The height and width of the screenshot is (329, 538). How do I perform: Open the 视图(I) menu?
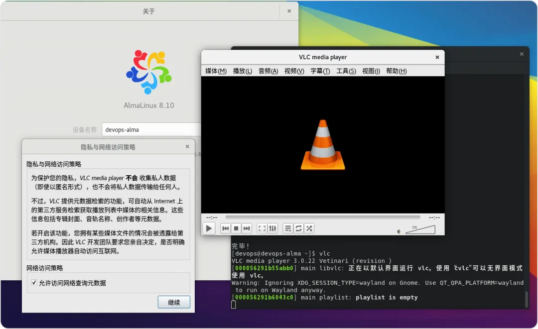pos(371,71)
